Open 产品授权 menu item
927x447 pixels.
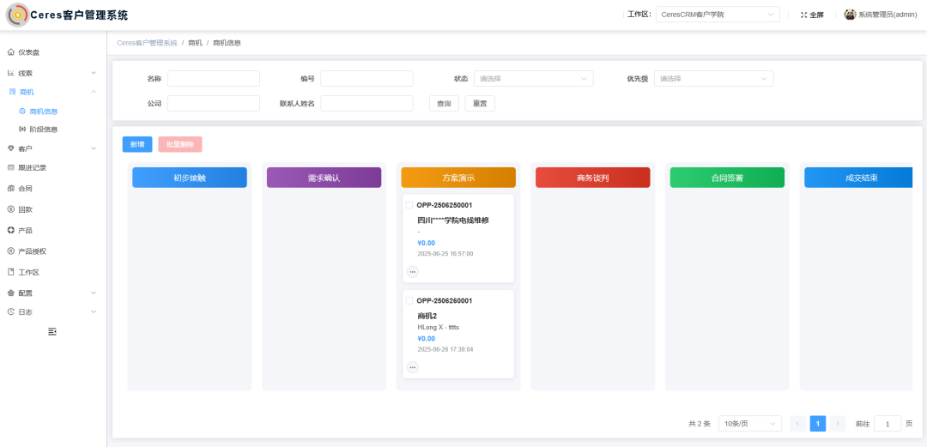33,251
